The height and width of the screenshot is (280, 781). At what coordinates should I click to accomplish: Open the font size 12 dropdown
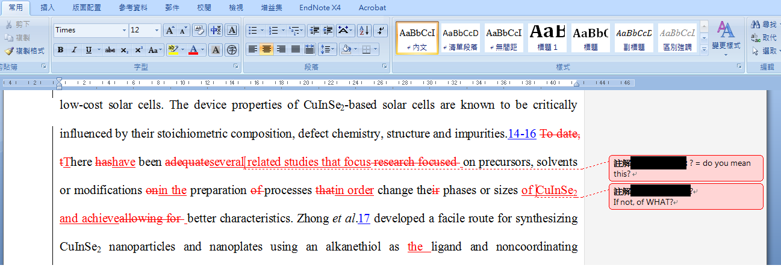(x=157, y=30)
